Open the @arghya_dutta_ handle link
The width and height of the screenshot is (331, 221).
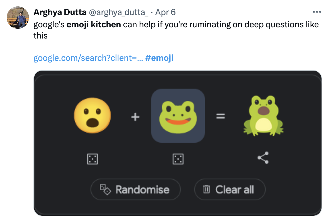[118, 12]
